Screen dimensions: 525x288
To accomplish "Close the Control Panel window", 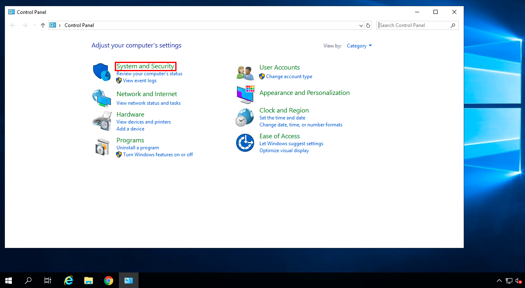I will (454, 12).
